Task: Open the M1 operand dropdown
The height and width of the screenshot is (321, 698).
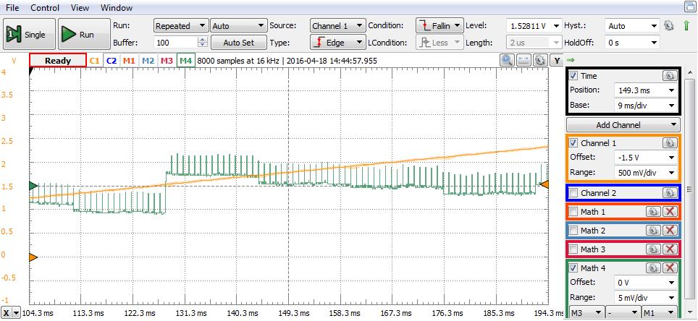Action: click(x=660, y=312)
